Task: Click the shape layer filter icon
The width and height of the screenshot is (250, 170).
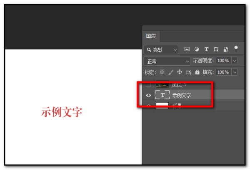Action: click(x=215, y=49)
